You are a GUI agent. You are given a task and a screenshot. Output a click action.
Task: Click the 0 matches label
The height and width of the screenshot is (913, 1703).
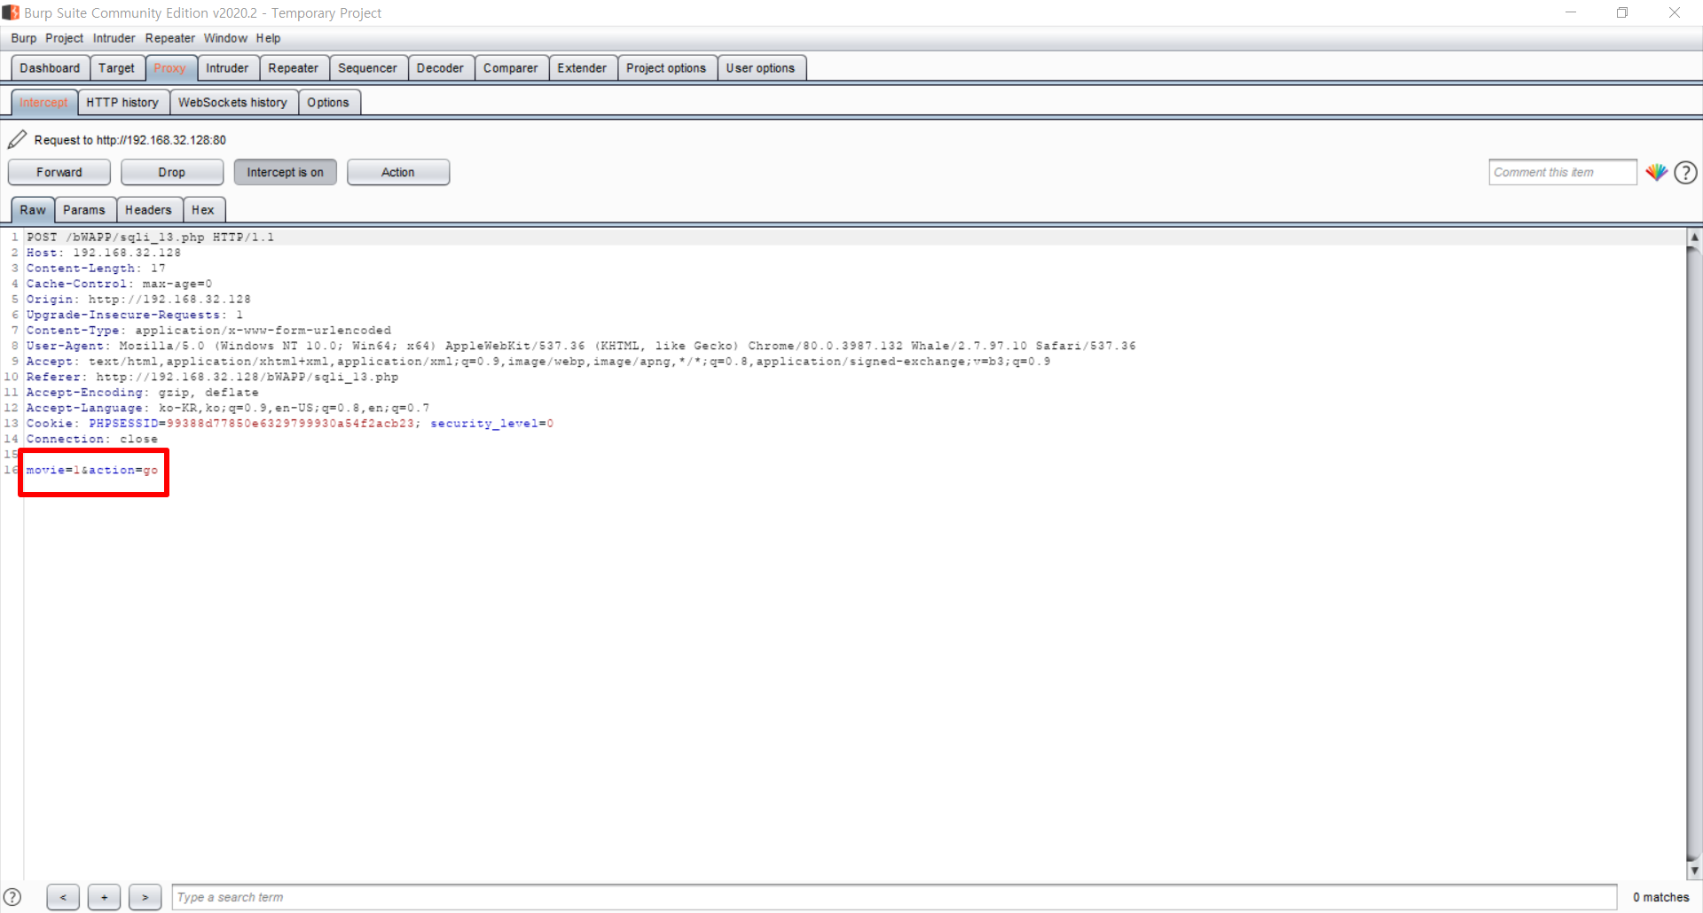pyautogui.click(x=1660, y=897)
